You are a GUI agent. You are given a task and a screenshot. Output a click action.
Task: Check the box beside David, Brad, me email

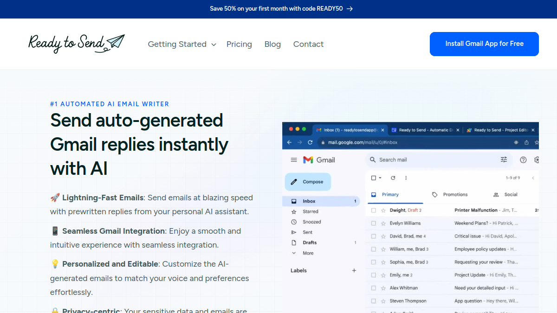(374, 236)
